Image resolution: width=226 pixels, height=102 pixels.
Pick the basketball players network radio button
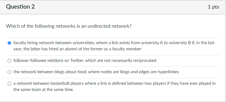coord(9,83)
